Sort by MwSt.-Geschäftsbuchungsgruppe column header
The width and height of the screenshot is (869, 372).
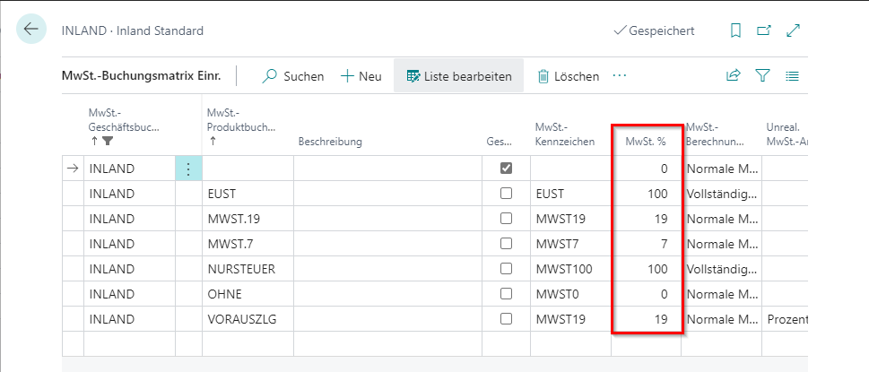pos(124,126)
